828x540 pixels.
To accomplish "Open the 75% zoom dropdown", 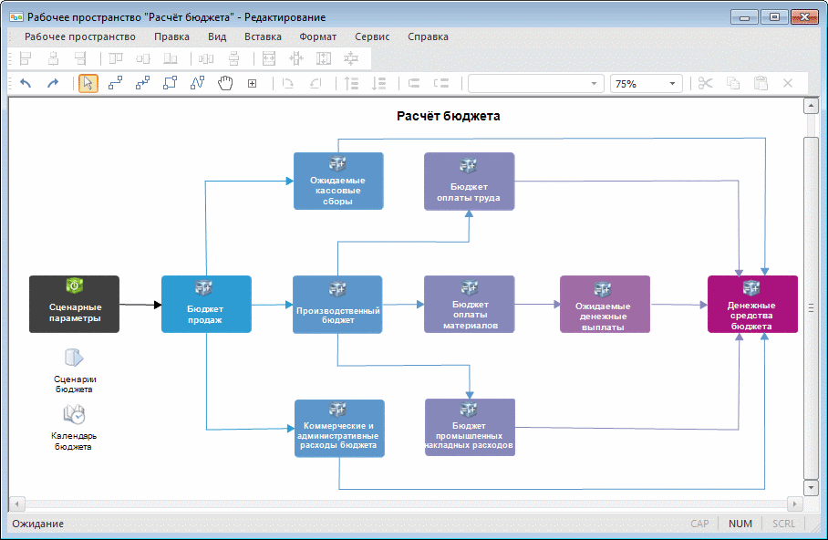I will 672,84.
